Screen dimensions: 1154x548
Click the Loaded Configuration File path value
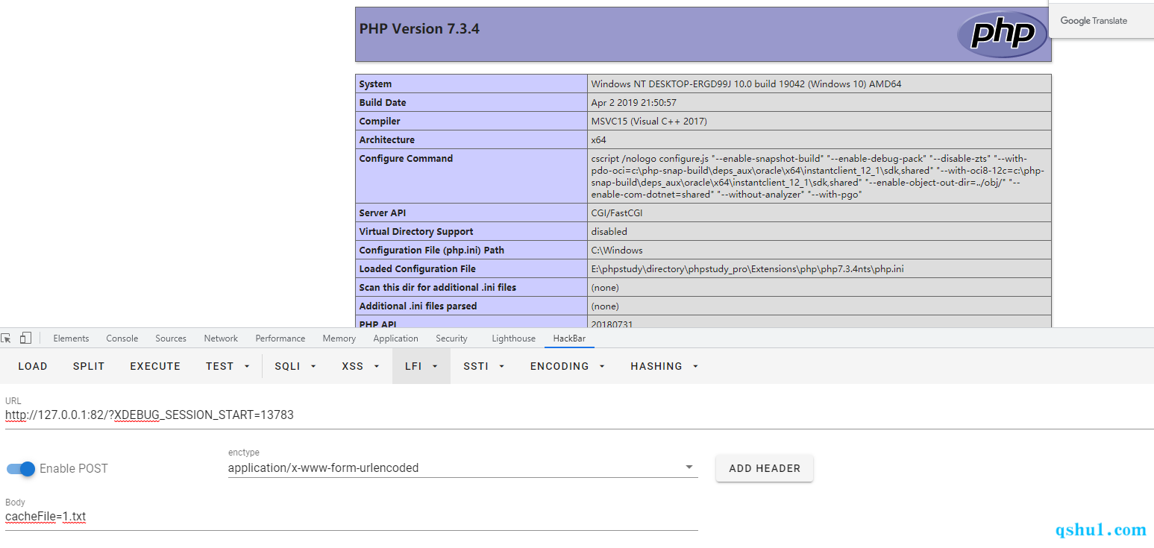pyautogui.click(x=747, y=268)
